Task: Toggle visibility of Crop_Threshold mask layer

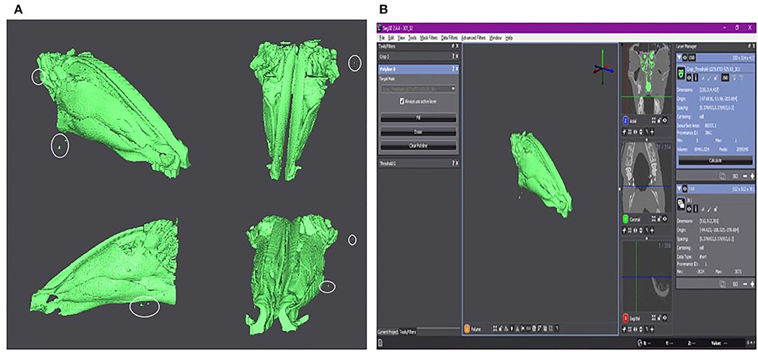Action: [689, 78]
